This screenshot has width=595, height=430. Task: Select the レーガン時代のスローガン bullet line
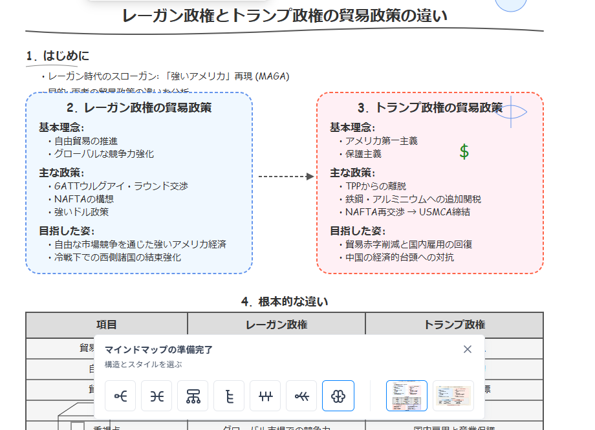pos(166,76)
